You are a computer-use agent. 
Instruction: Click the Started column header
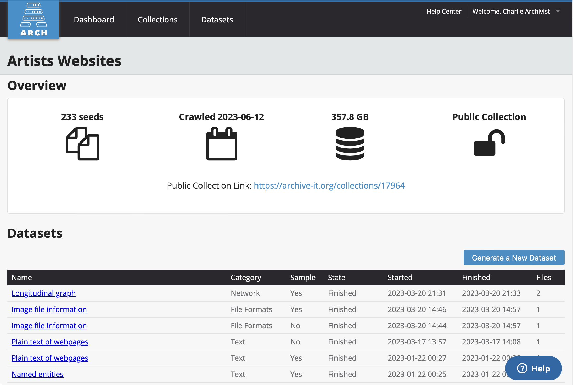tap(400, 278)
